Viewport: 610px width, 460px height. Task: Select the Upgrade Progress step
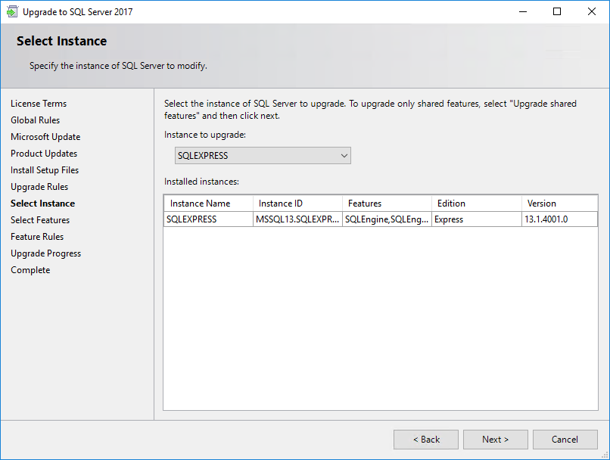pyautogui.click(x=46, y=253)
